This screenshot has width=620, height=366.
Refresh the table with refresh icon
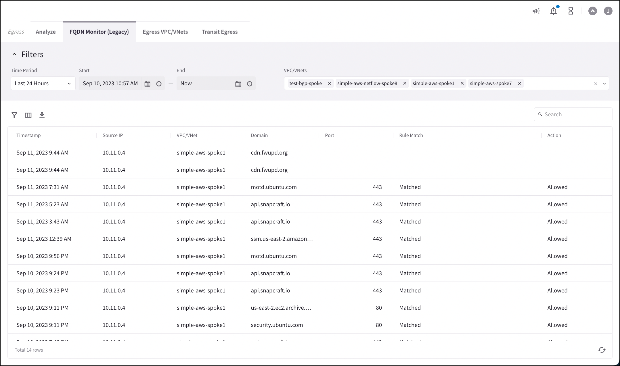[602, 350]
